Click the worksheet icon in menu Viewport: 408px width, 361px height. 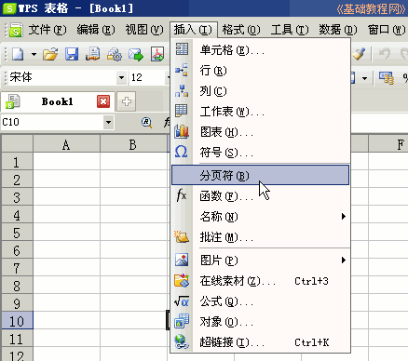pyautogui.click(x=182, y=111)
